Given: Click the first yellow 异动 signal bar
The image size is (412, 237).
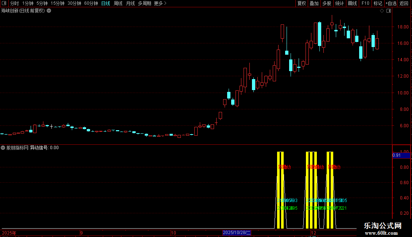Looking at the screenshot, I should [x=279, y=190].
